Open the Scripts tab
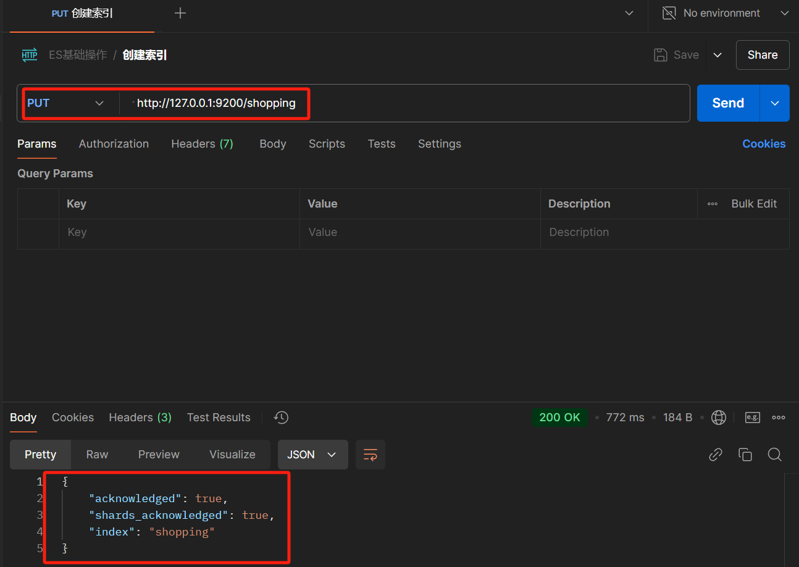The height and width of the screenshot is (567, 799). 327,144
